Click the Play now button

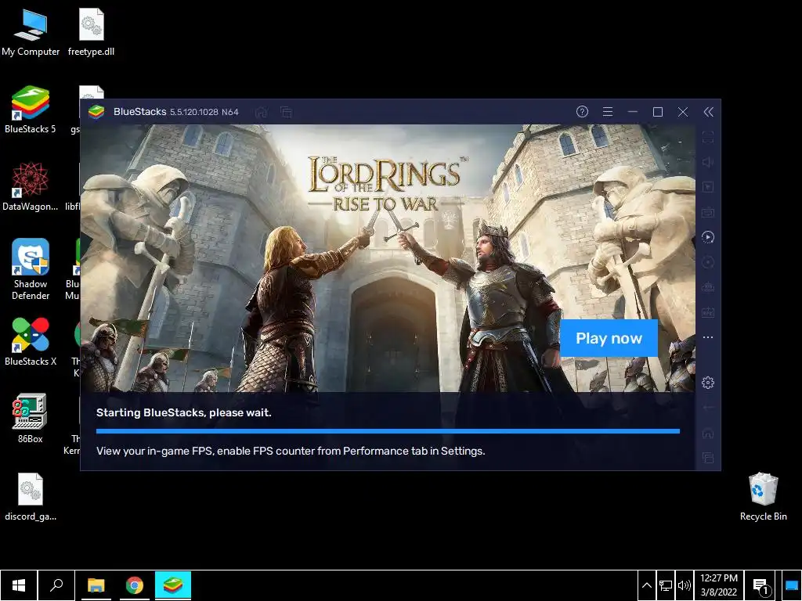(609, 338)
